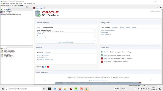Image resolution: width=163 pixels, height=91 pixels.
Task: Expand User Defined Reports node
Action: click(1, 57)
